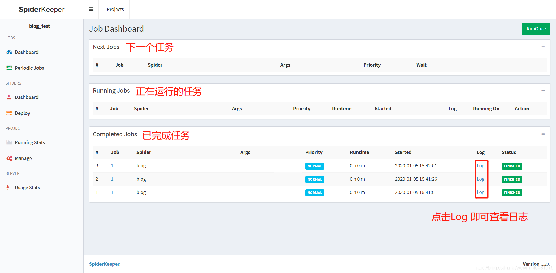The width and height of the screenshot is (556, 273).
Task: Click job link 1 in row 3
Action: click(112, 166)
